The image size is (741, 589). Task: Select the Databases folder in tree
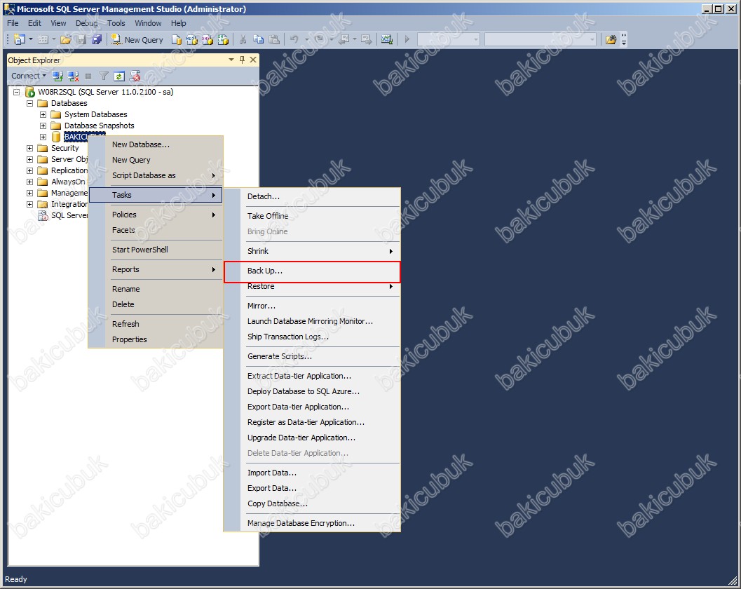pos(69,103)
